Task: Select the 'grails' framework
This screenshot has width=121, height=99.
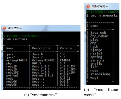Action: pos(96,64)
